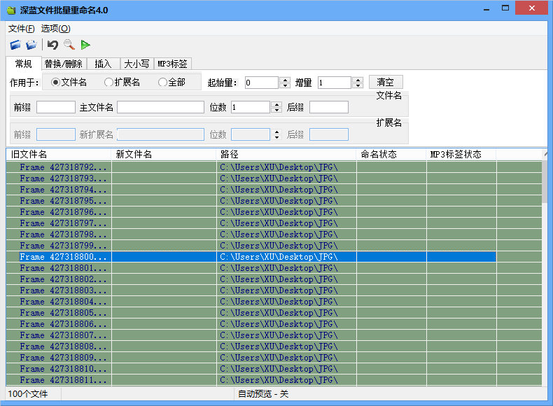The height and width of the screenshot is (406, 553).
Task: Decrease the filename 位数 with down arrow
Action: [277, 110]
